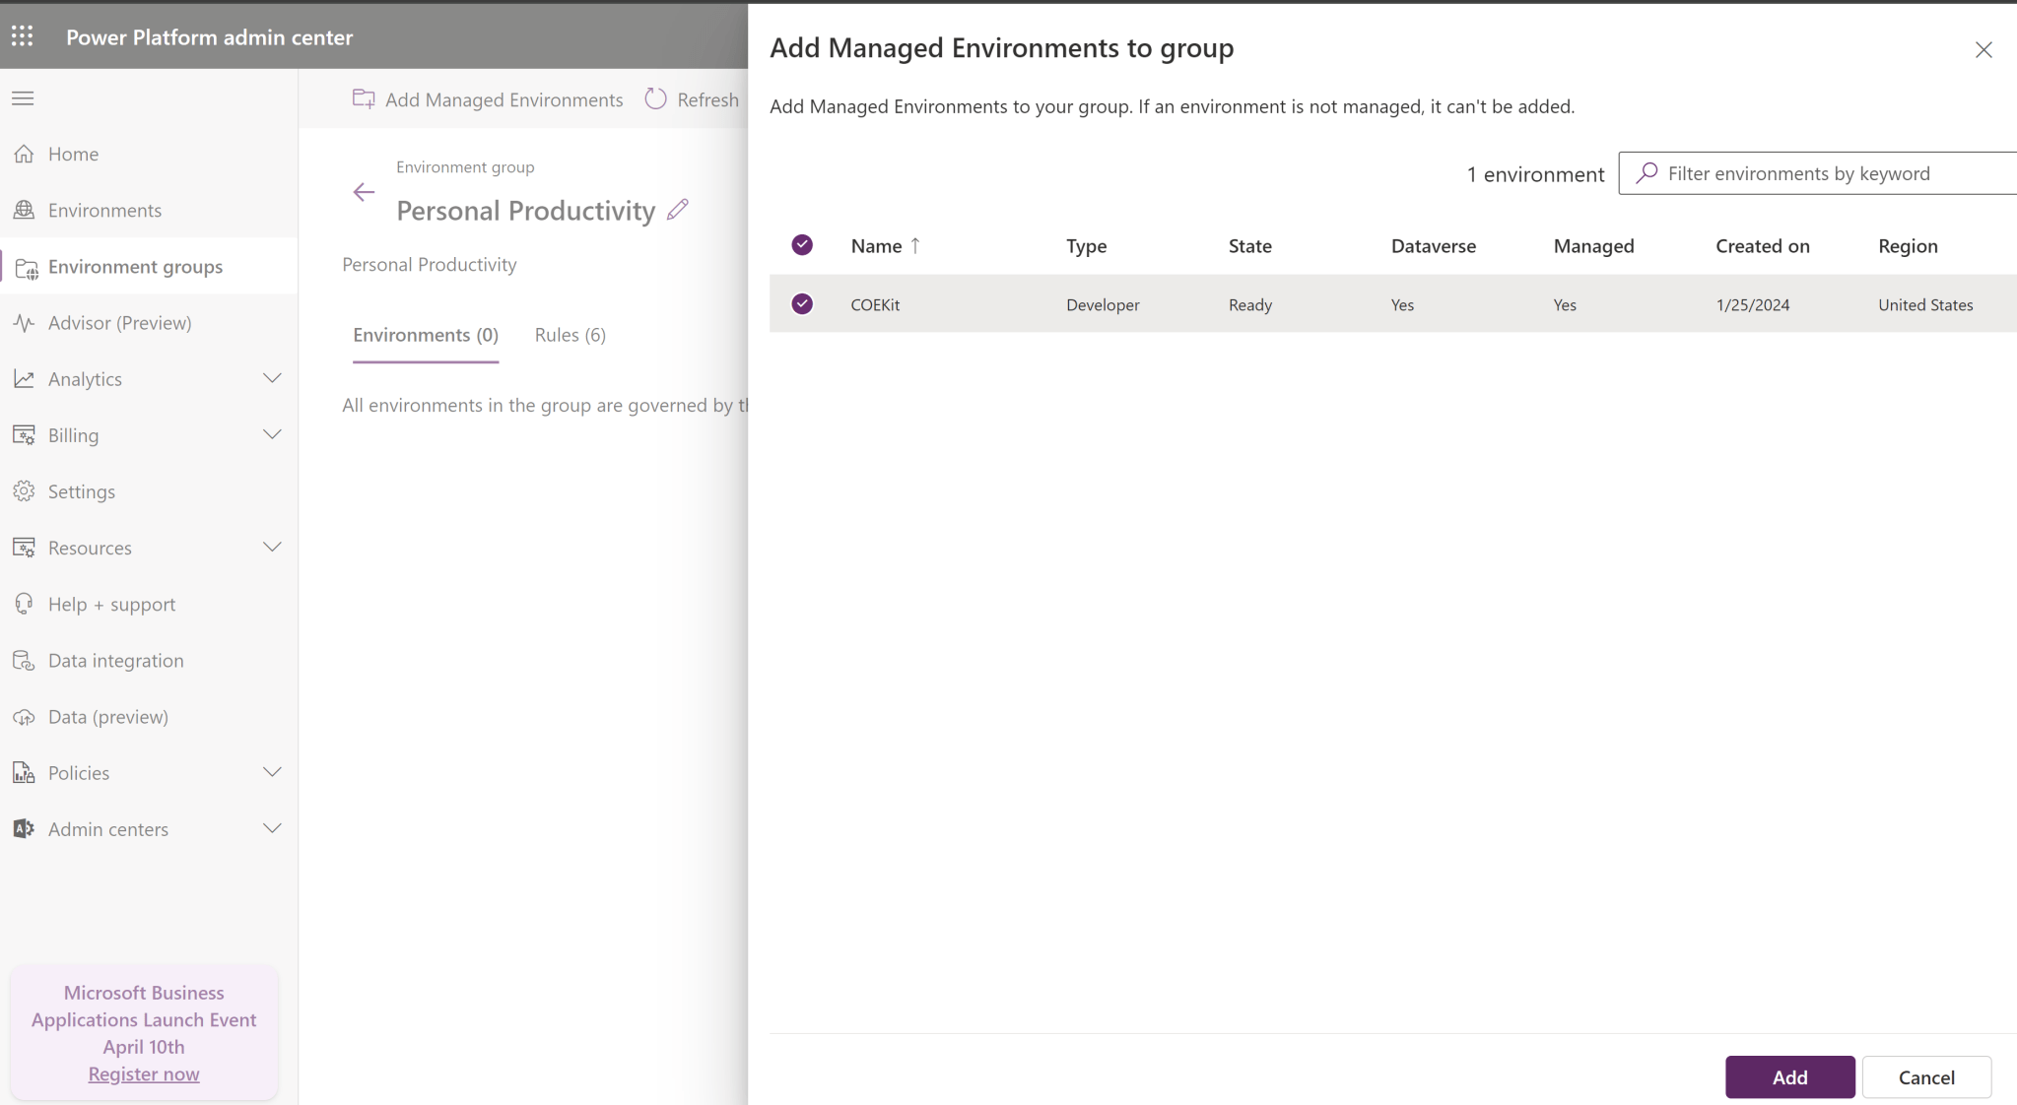Screen dimensions: 2017x1105
Task: Open the Environment groups menu item
Action: click(135, 266)
